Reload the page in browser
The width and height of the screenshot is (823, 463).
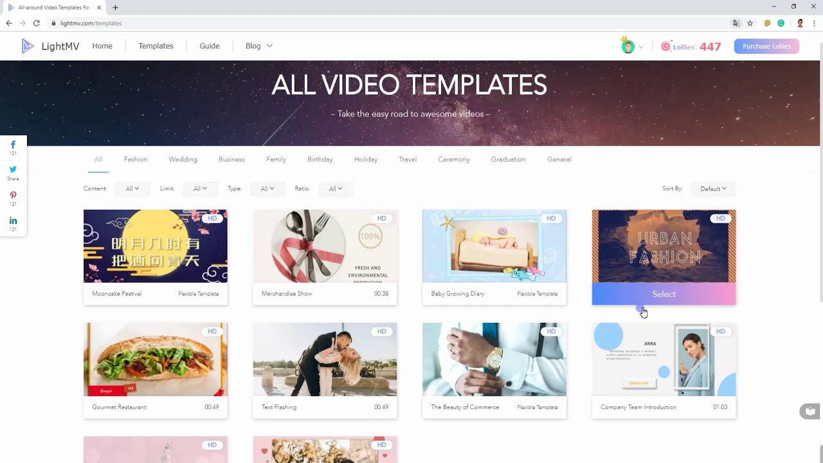pyautogui.click(x=36, y=23)
